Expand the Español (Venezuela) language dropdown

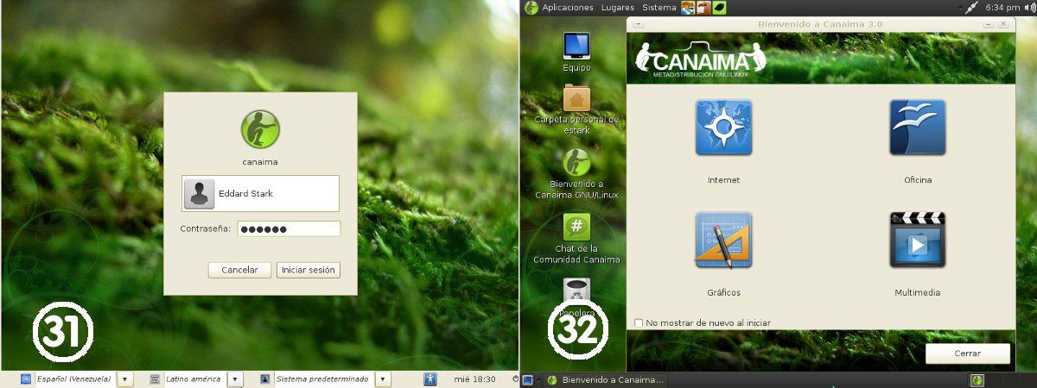click(125, 379)
